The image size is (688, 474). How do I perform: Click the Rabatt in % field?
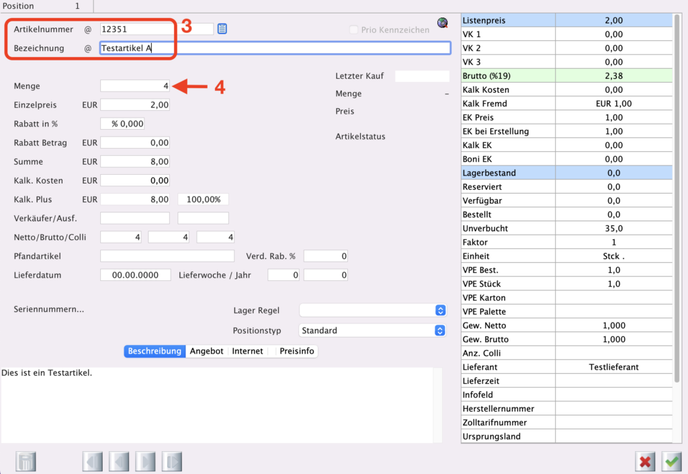point(122,124)
